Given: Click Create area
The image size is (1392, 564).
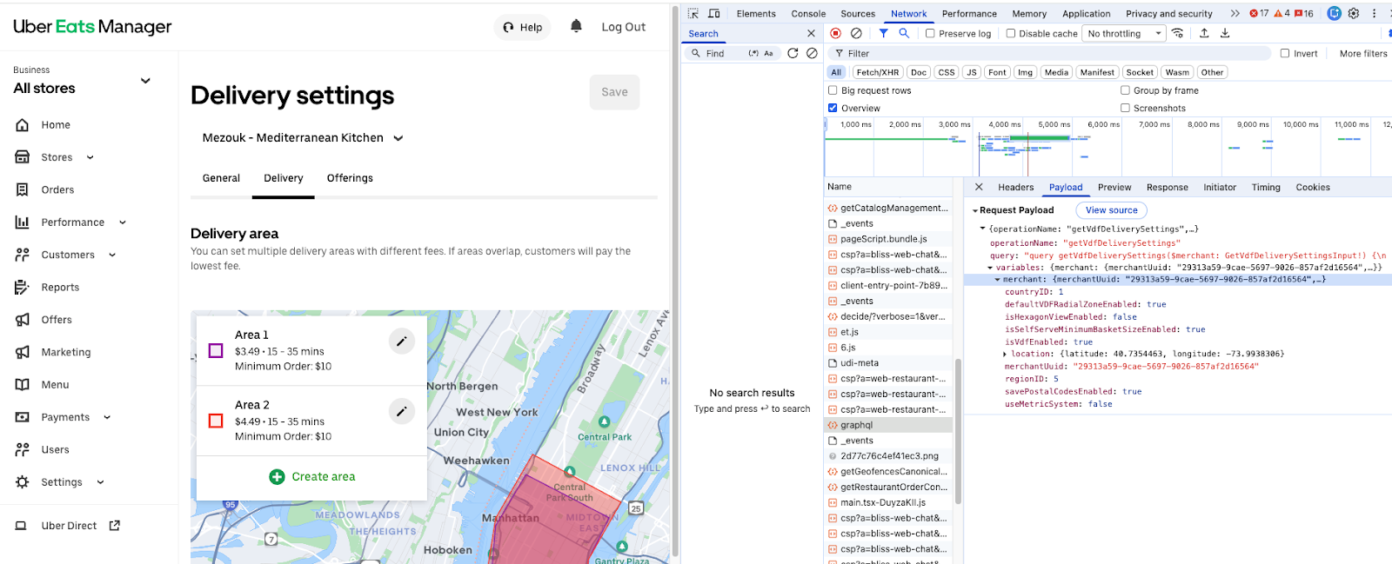Looking at the screenshot, I should click(312, 476).
